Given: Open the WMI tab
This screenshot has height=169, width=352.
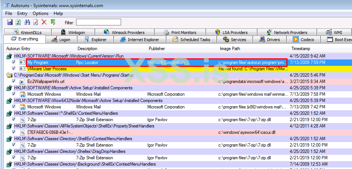Looking at the screenshot, I should (x=334, y=33).
